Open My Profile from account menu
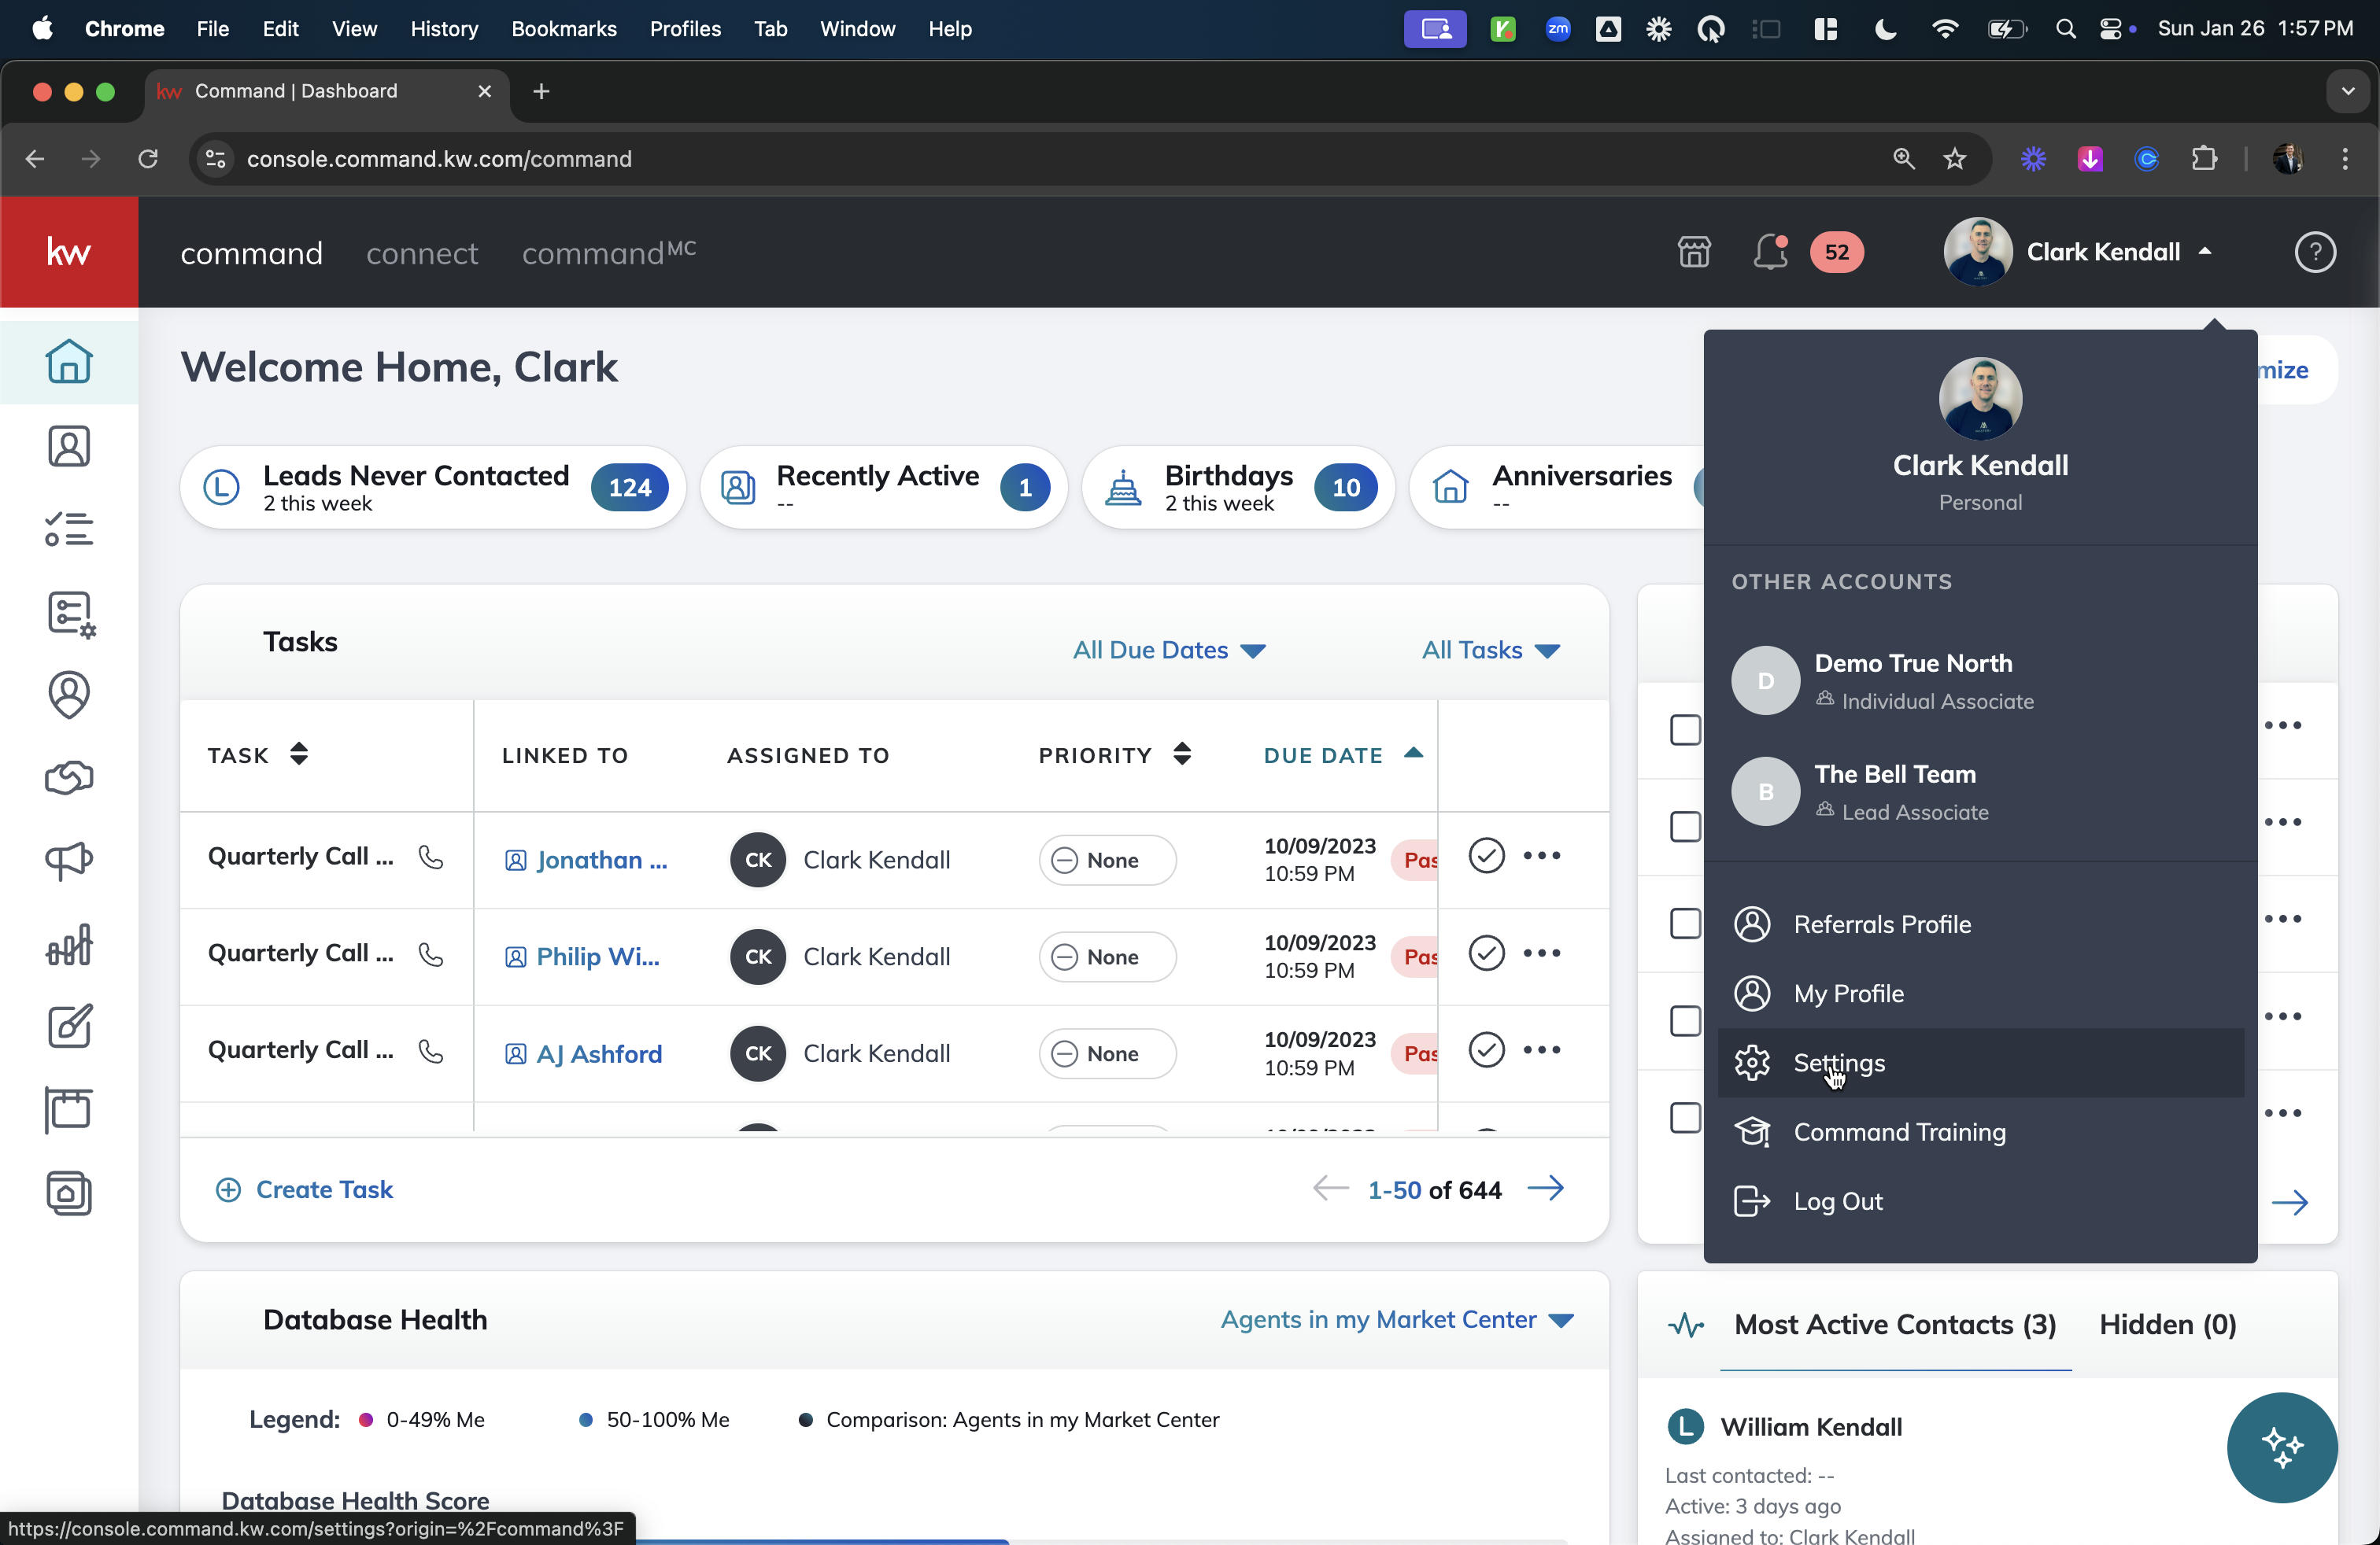The height and width of the screenshot is (1545, 2380). coord(1980,994)
